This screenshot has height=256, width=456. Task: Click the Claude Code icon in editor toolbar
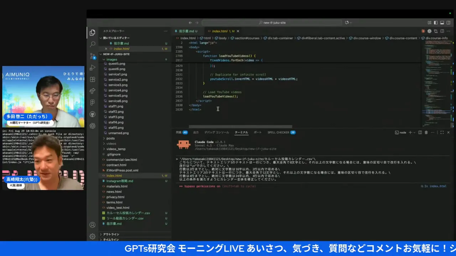click(x=423, y=31)
